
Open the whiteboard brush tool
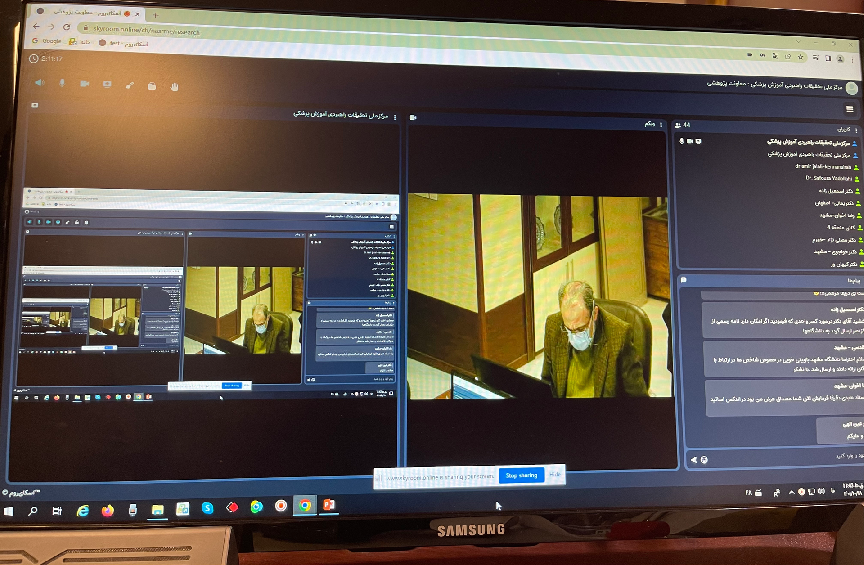click(x=130, y=85)
